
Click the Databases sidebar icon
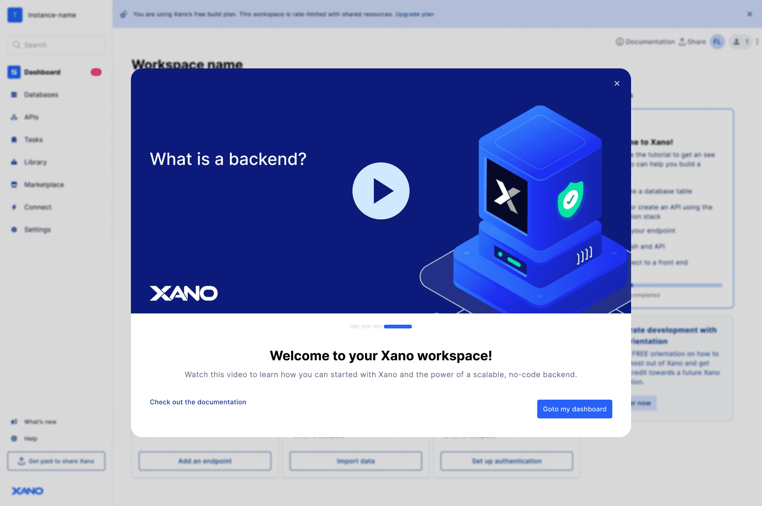pos(14,95)
